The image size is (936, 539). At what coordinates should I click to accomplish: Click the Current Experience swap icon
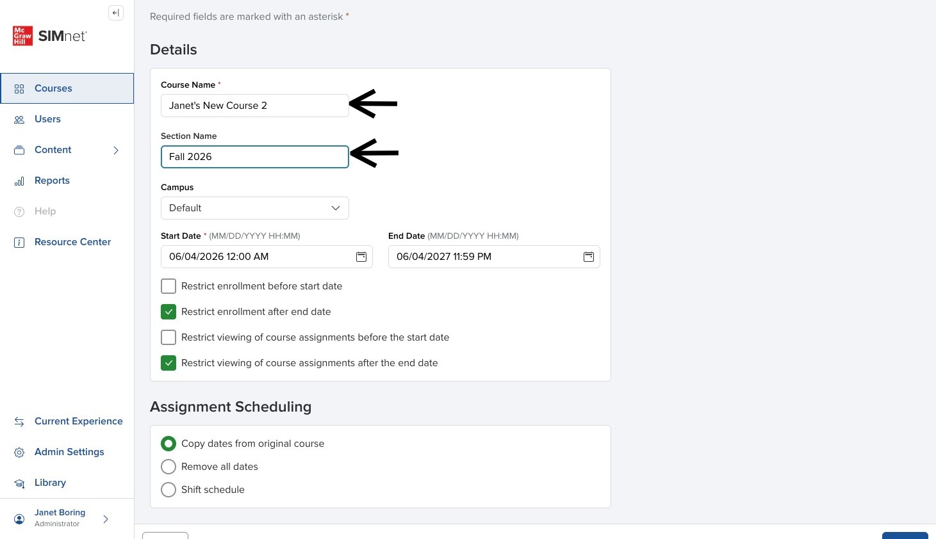click(19, 422)
